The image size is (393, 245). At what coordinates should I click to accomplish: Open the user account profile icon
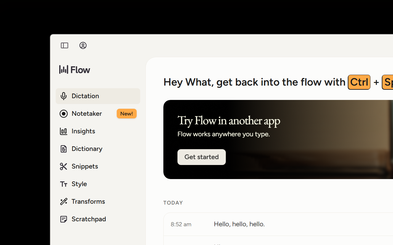pos(83,45)
